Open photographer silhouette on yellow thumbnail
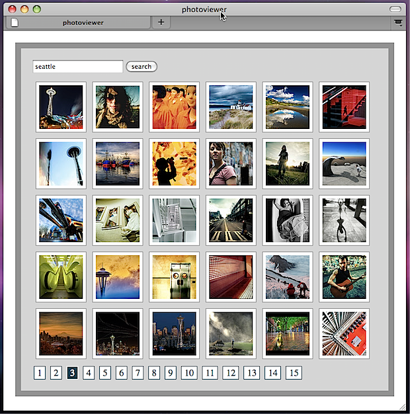Viewport: 410px width, 414px height. point(174,164)
